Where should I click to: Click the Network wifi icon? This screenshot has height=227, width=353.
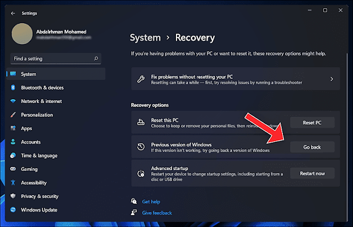[x=13, y=101]
